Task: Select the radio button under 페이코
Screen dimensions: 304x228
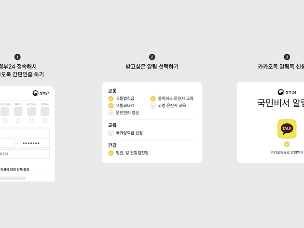Action: click(18, 120)
